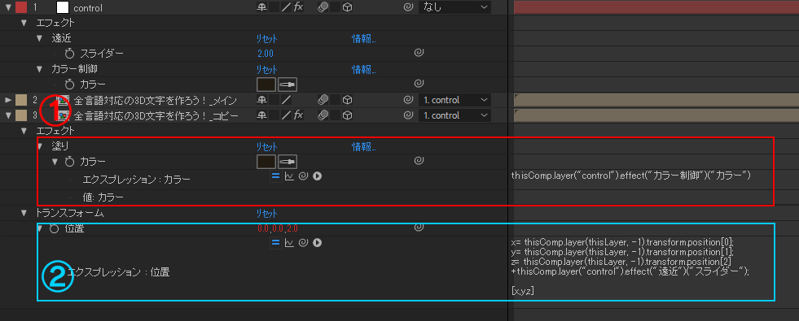
Task: Click parent pick whip of layer 3 コピー
Action: [409, 115]
